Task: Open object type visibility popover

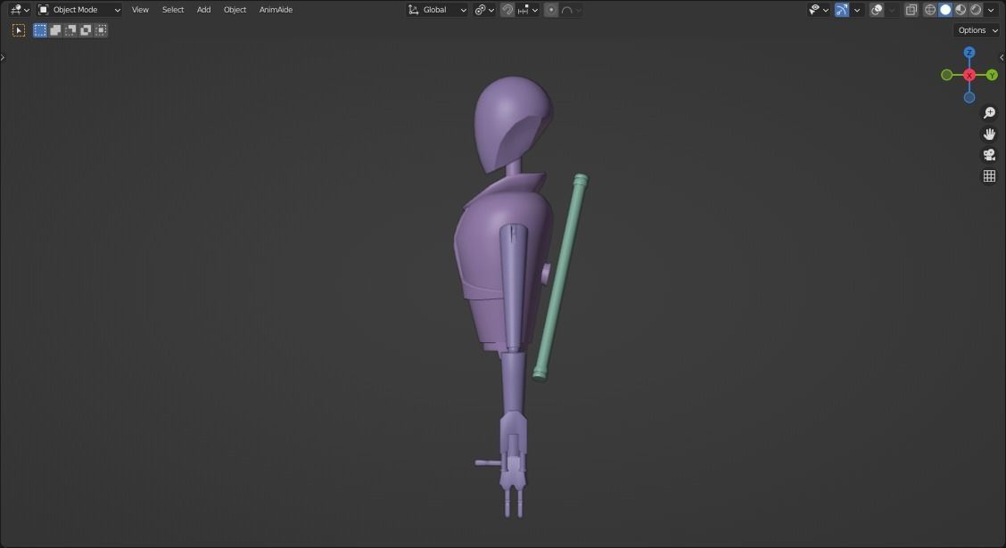Action: click(819, 10)
